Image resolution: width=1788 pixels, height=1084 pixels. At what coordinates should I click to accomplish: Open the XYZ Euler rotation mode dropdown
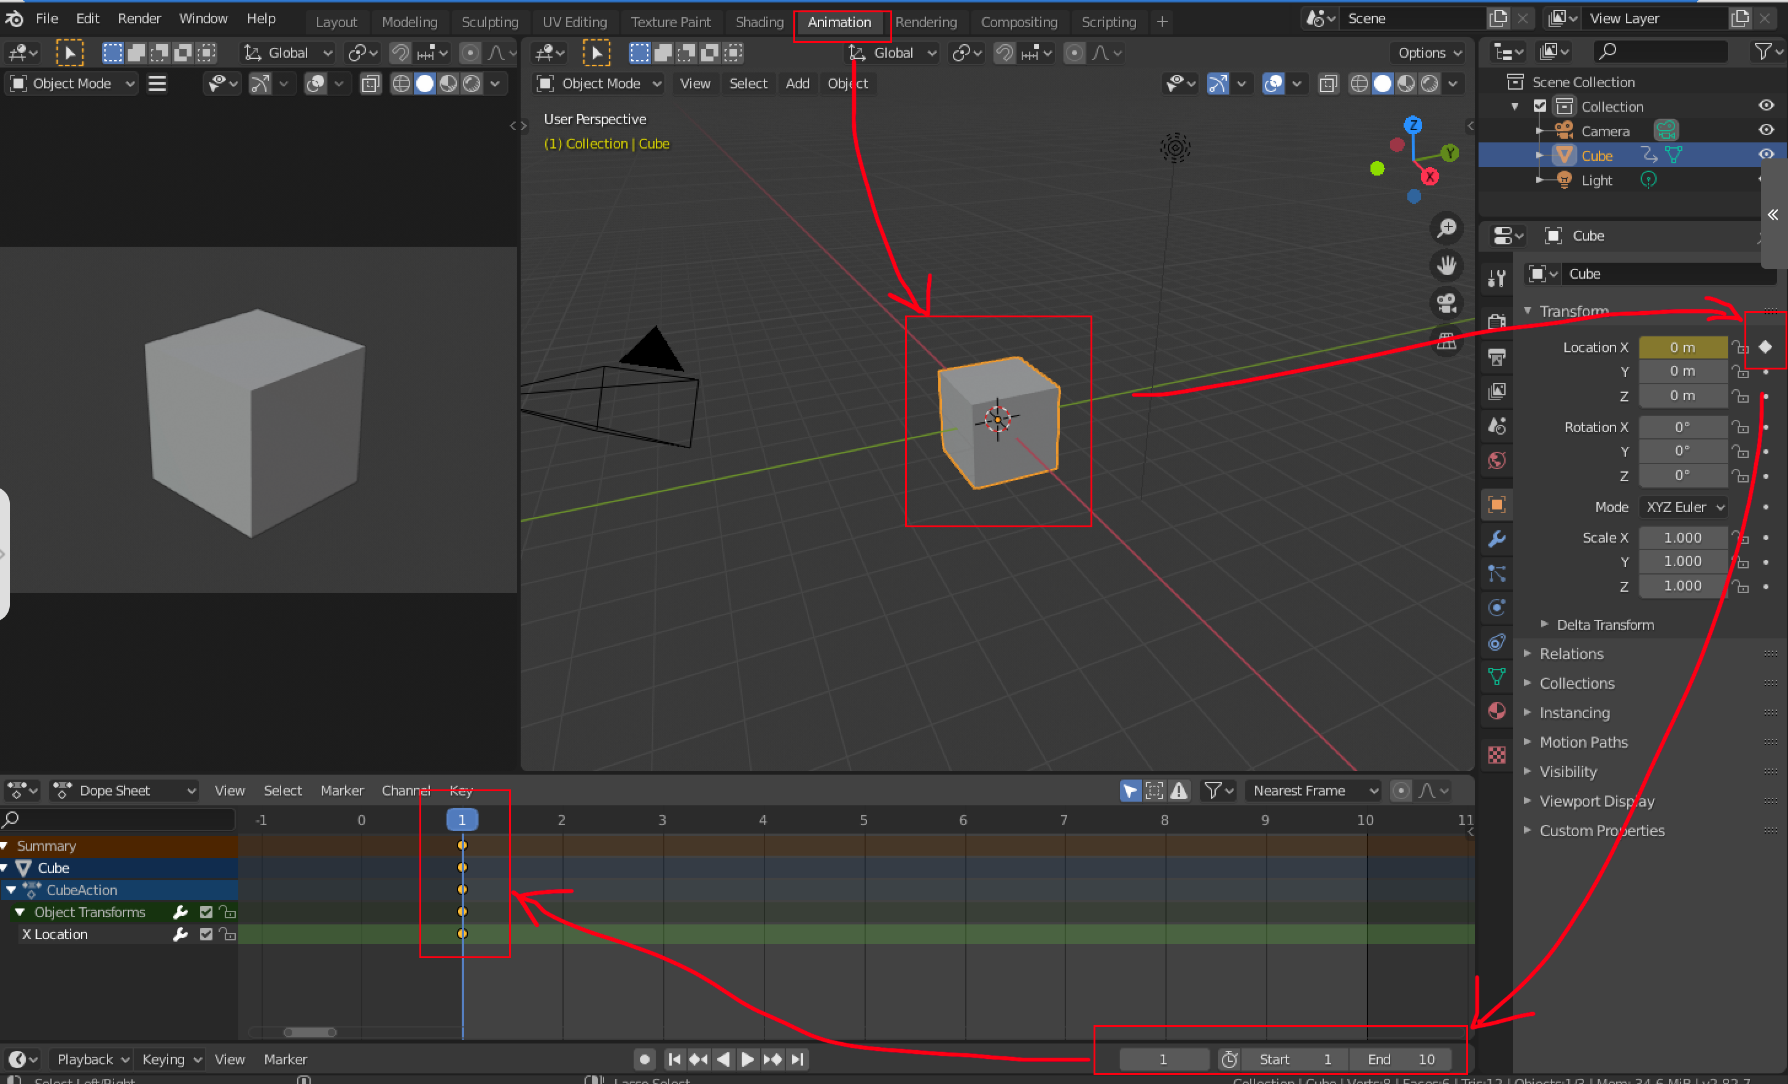pyautogui.click(x=1683, y=506)
